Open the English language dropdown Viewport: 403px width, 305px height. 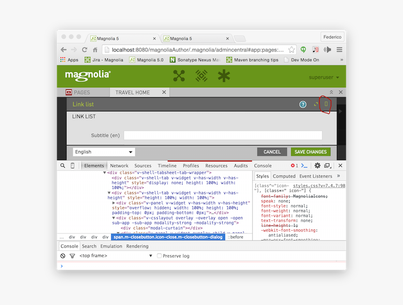[104, 152]
